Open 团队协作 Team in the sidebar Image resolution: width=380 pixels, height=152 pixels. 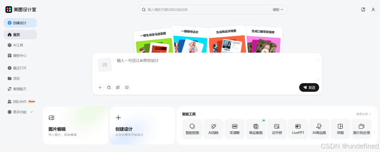coord(20,102)
